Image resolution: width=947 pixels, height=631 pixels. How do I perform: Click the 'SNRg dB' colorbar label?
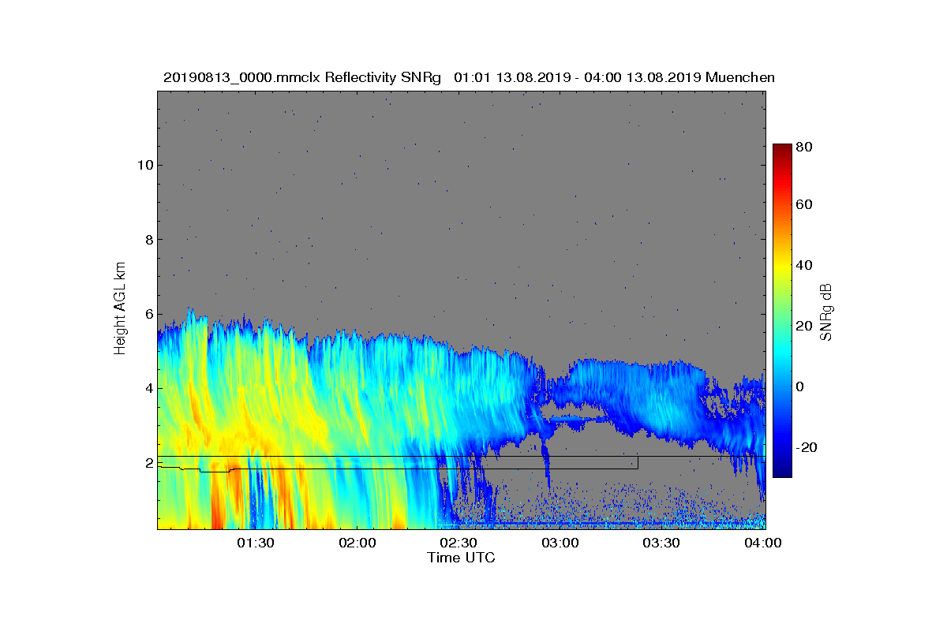pyautogui.click(x=826, y=313)
